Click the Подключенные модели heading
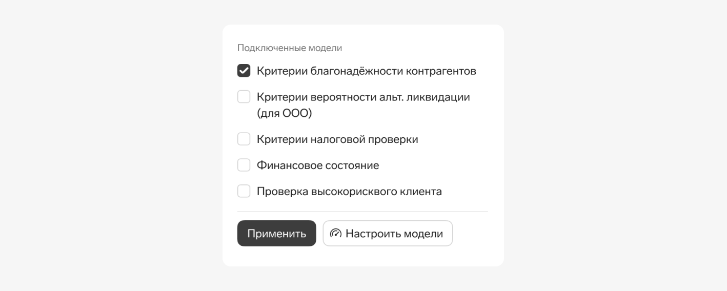Screen dimensions: 727x291 tap(290, 48)
